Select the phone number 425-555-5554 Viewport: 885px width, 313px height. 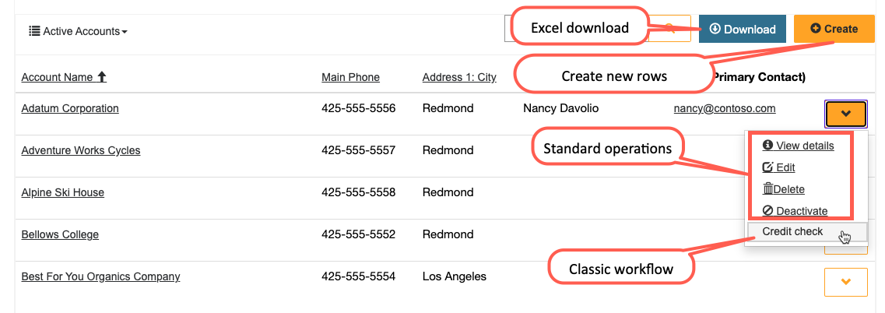(358, 277)
